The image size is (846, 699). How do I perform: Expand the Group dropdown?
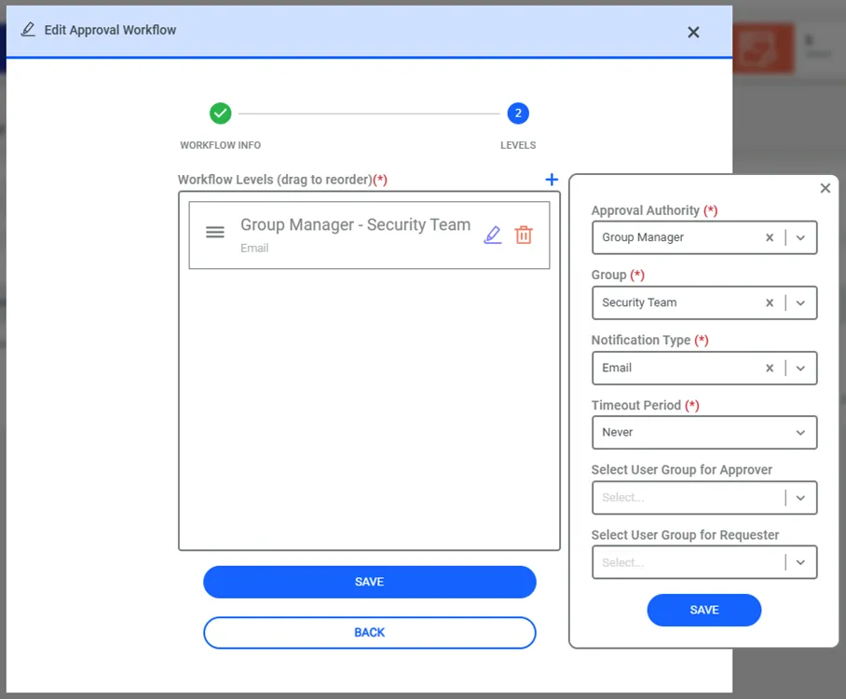(x=800, y=302)
